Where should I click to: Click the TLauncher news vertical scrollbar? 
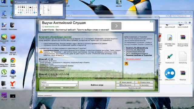156,49
